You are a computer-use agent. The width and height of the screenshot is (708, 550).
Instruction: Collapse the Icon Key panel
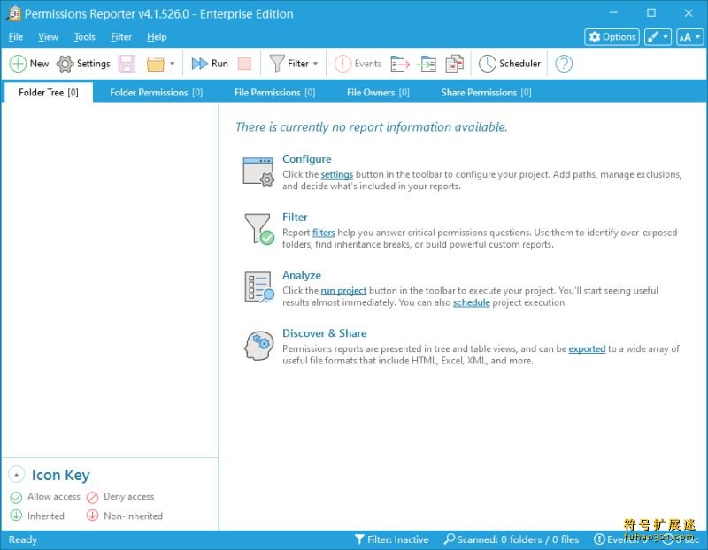coord(16,475)
